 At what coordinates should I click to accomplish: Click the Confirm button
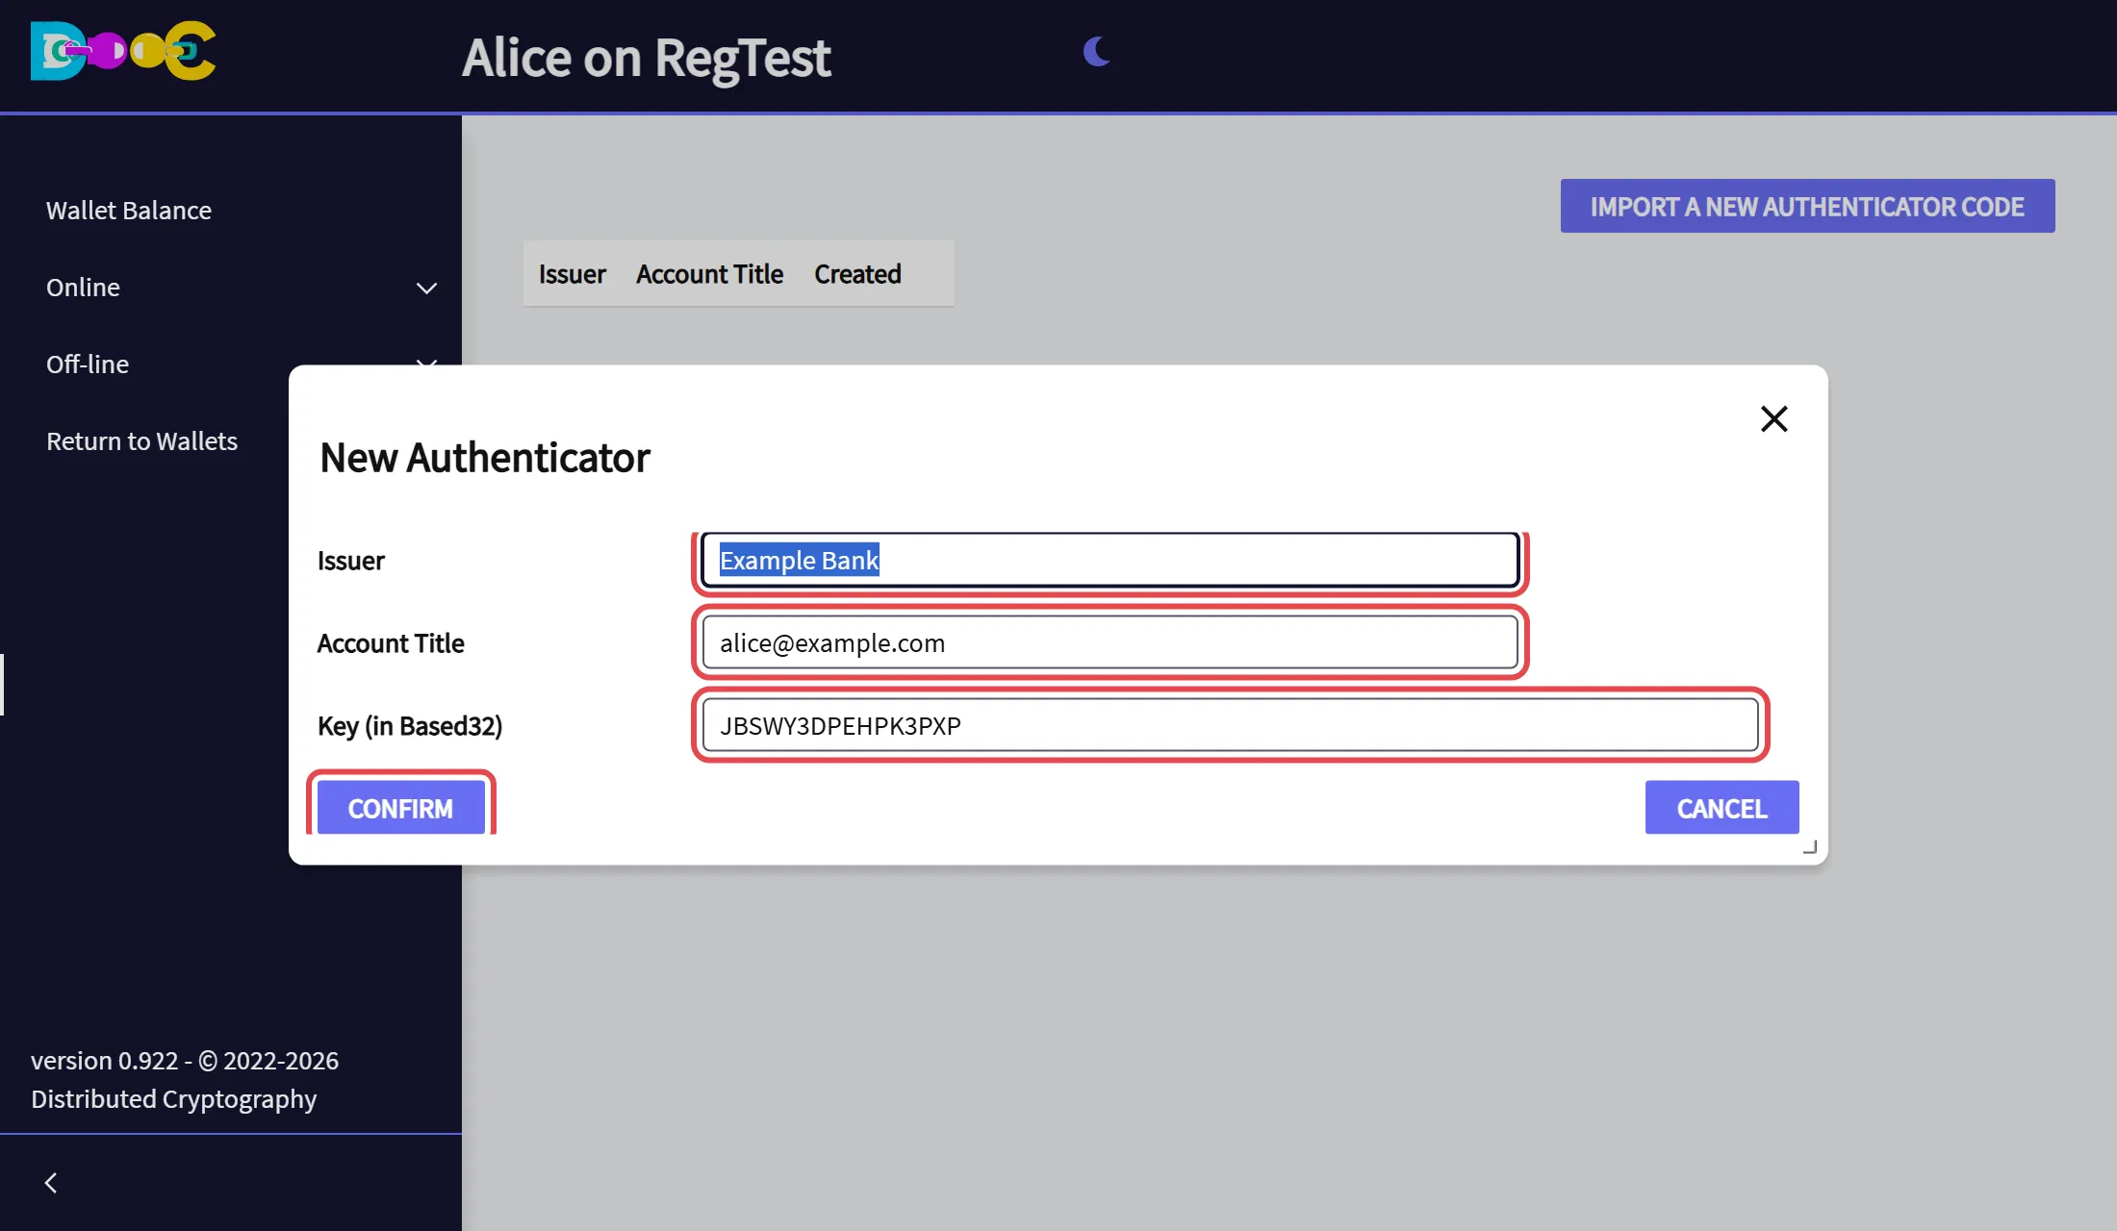tap(400, 808)
